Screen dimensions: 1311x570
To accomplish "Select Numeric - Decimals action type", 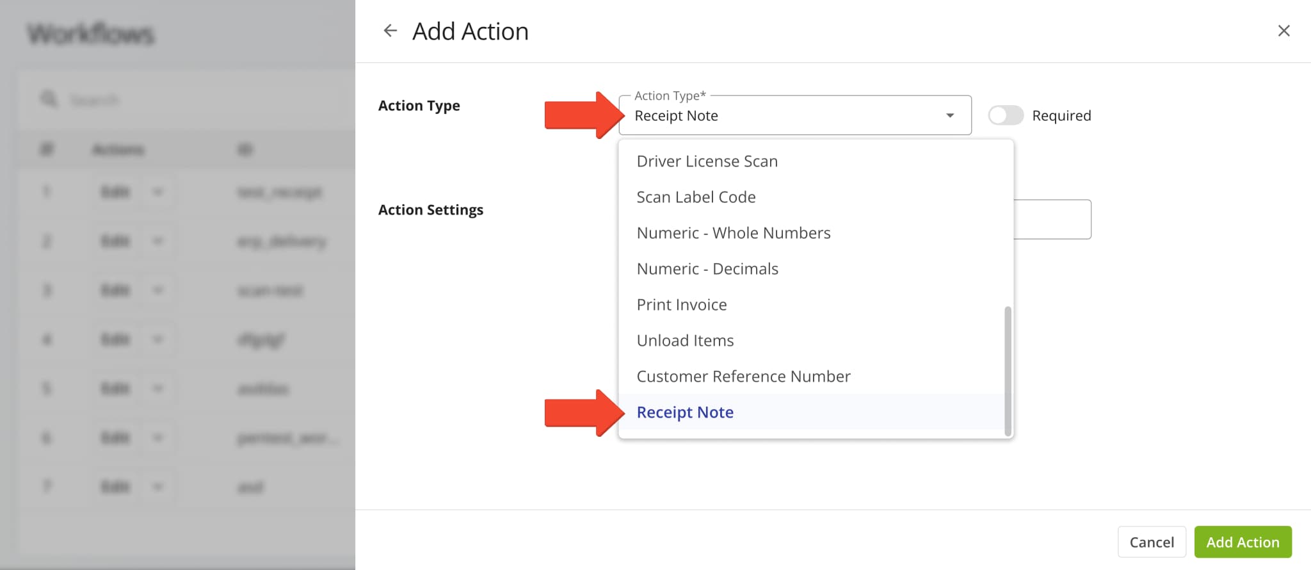I will click(x=707, y=269).
